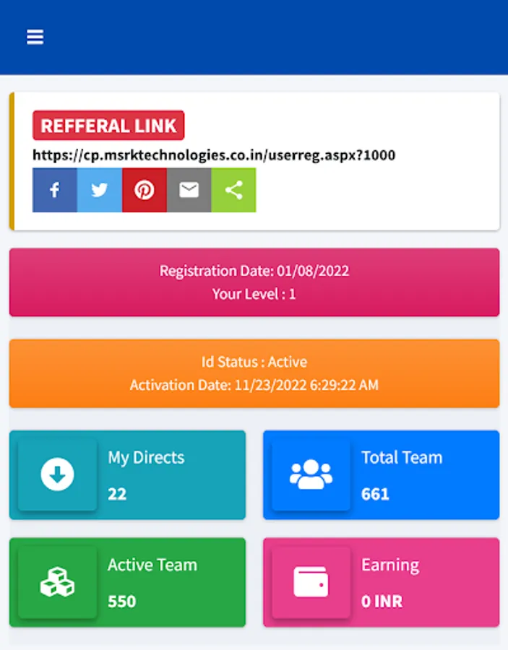Click the 550 active team count
508x650 pixels.
coord(122,602)
